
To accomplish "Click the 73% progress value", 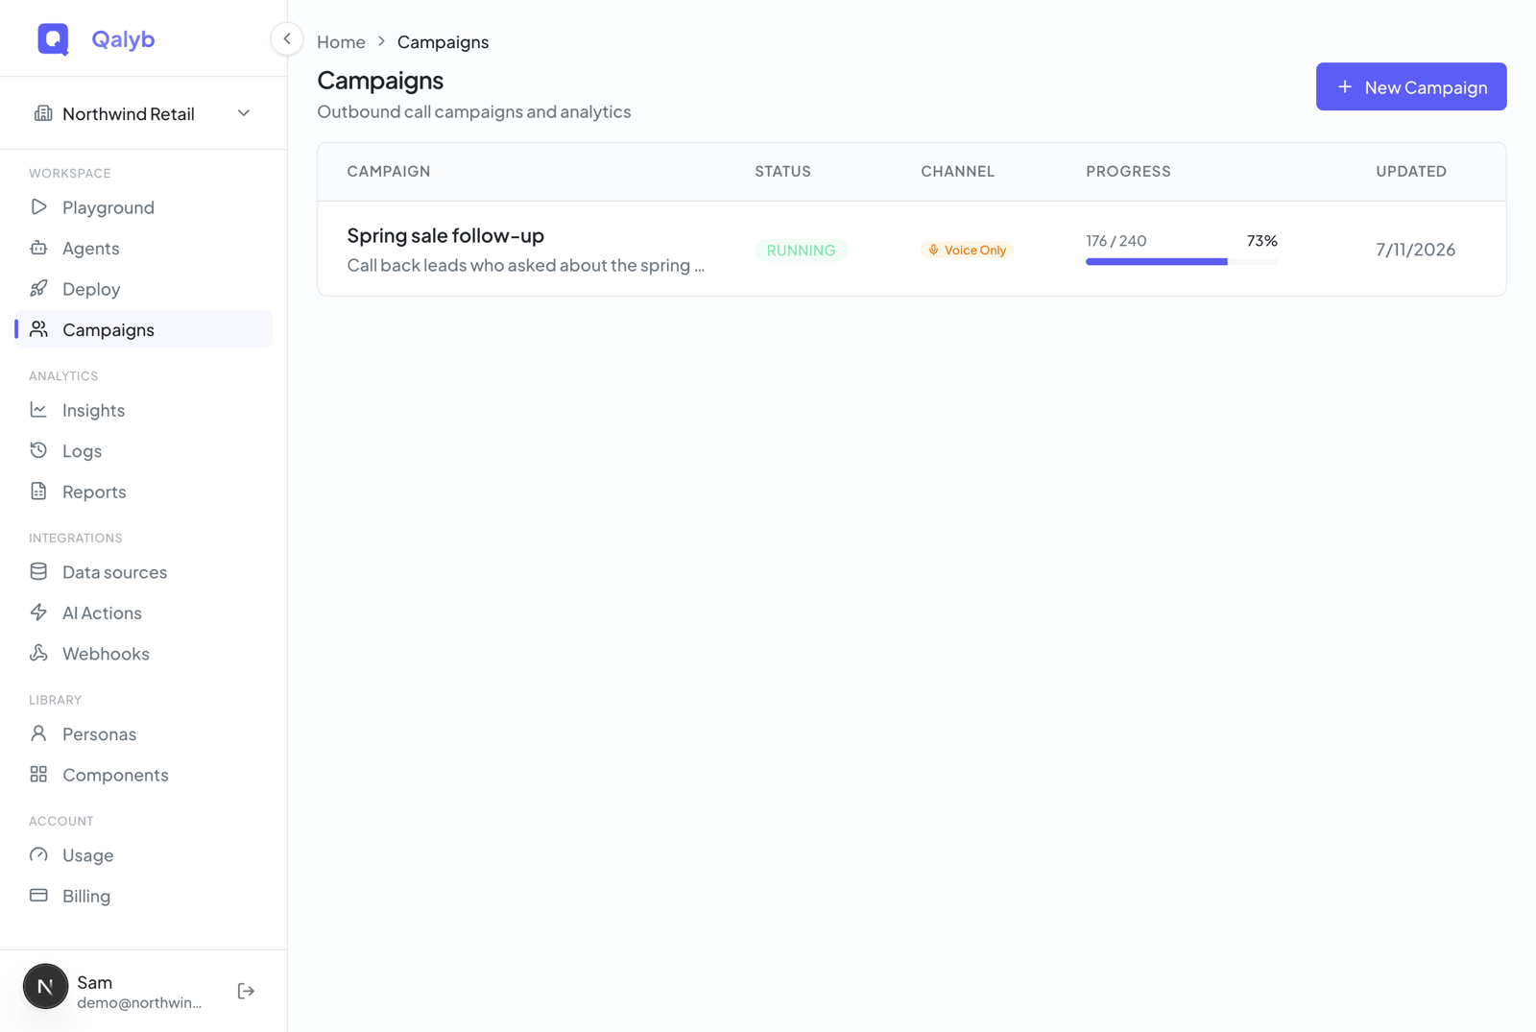I will [x=1261, y=241].
